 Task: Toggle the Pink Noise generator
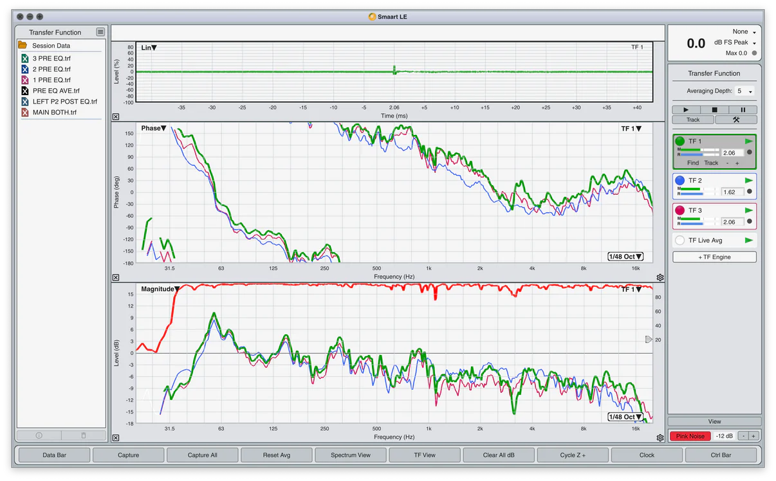click(x=690, y=436)
